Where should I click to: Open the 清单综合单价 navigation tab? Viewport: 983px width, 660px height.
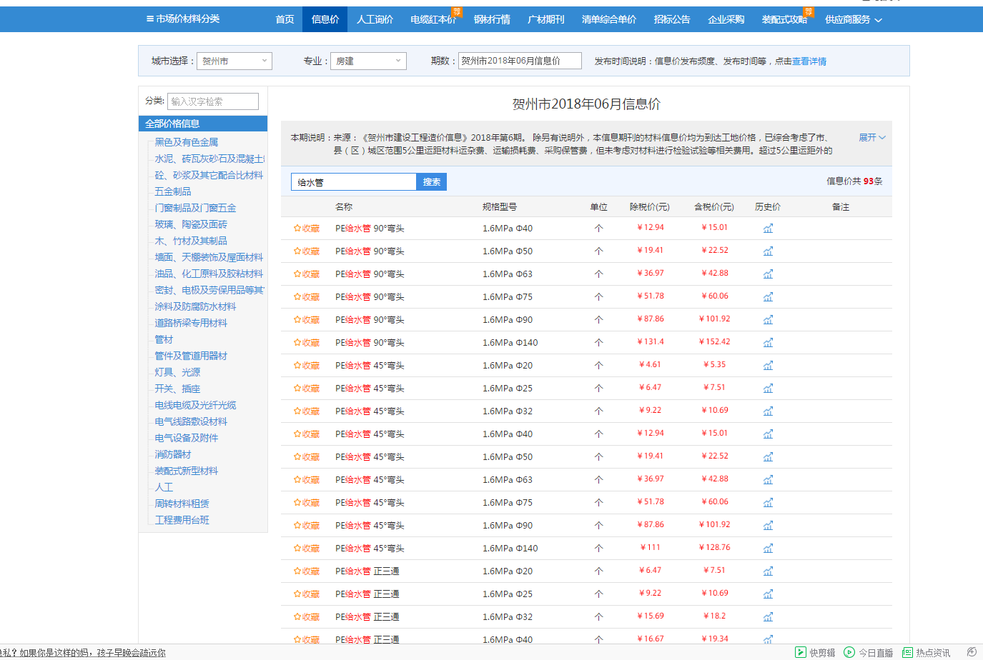(608, 20)
